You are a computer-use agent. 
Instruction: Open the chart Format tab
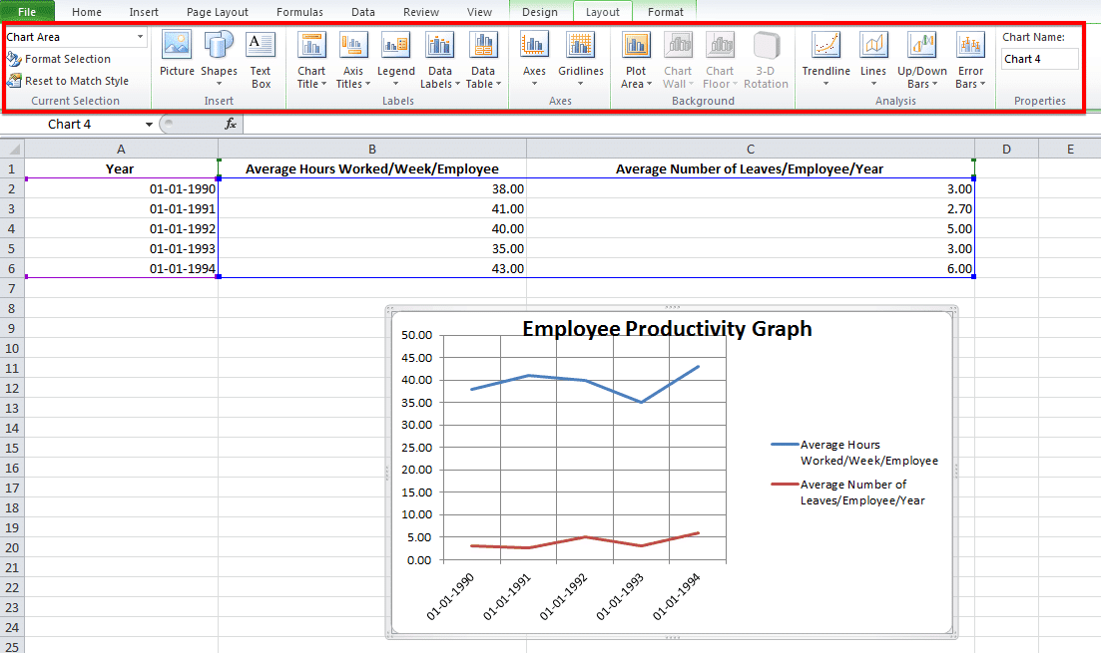[666, 12]
